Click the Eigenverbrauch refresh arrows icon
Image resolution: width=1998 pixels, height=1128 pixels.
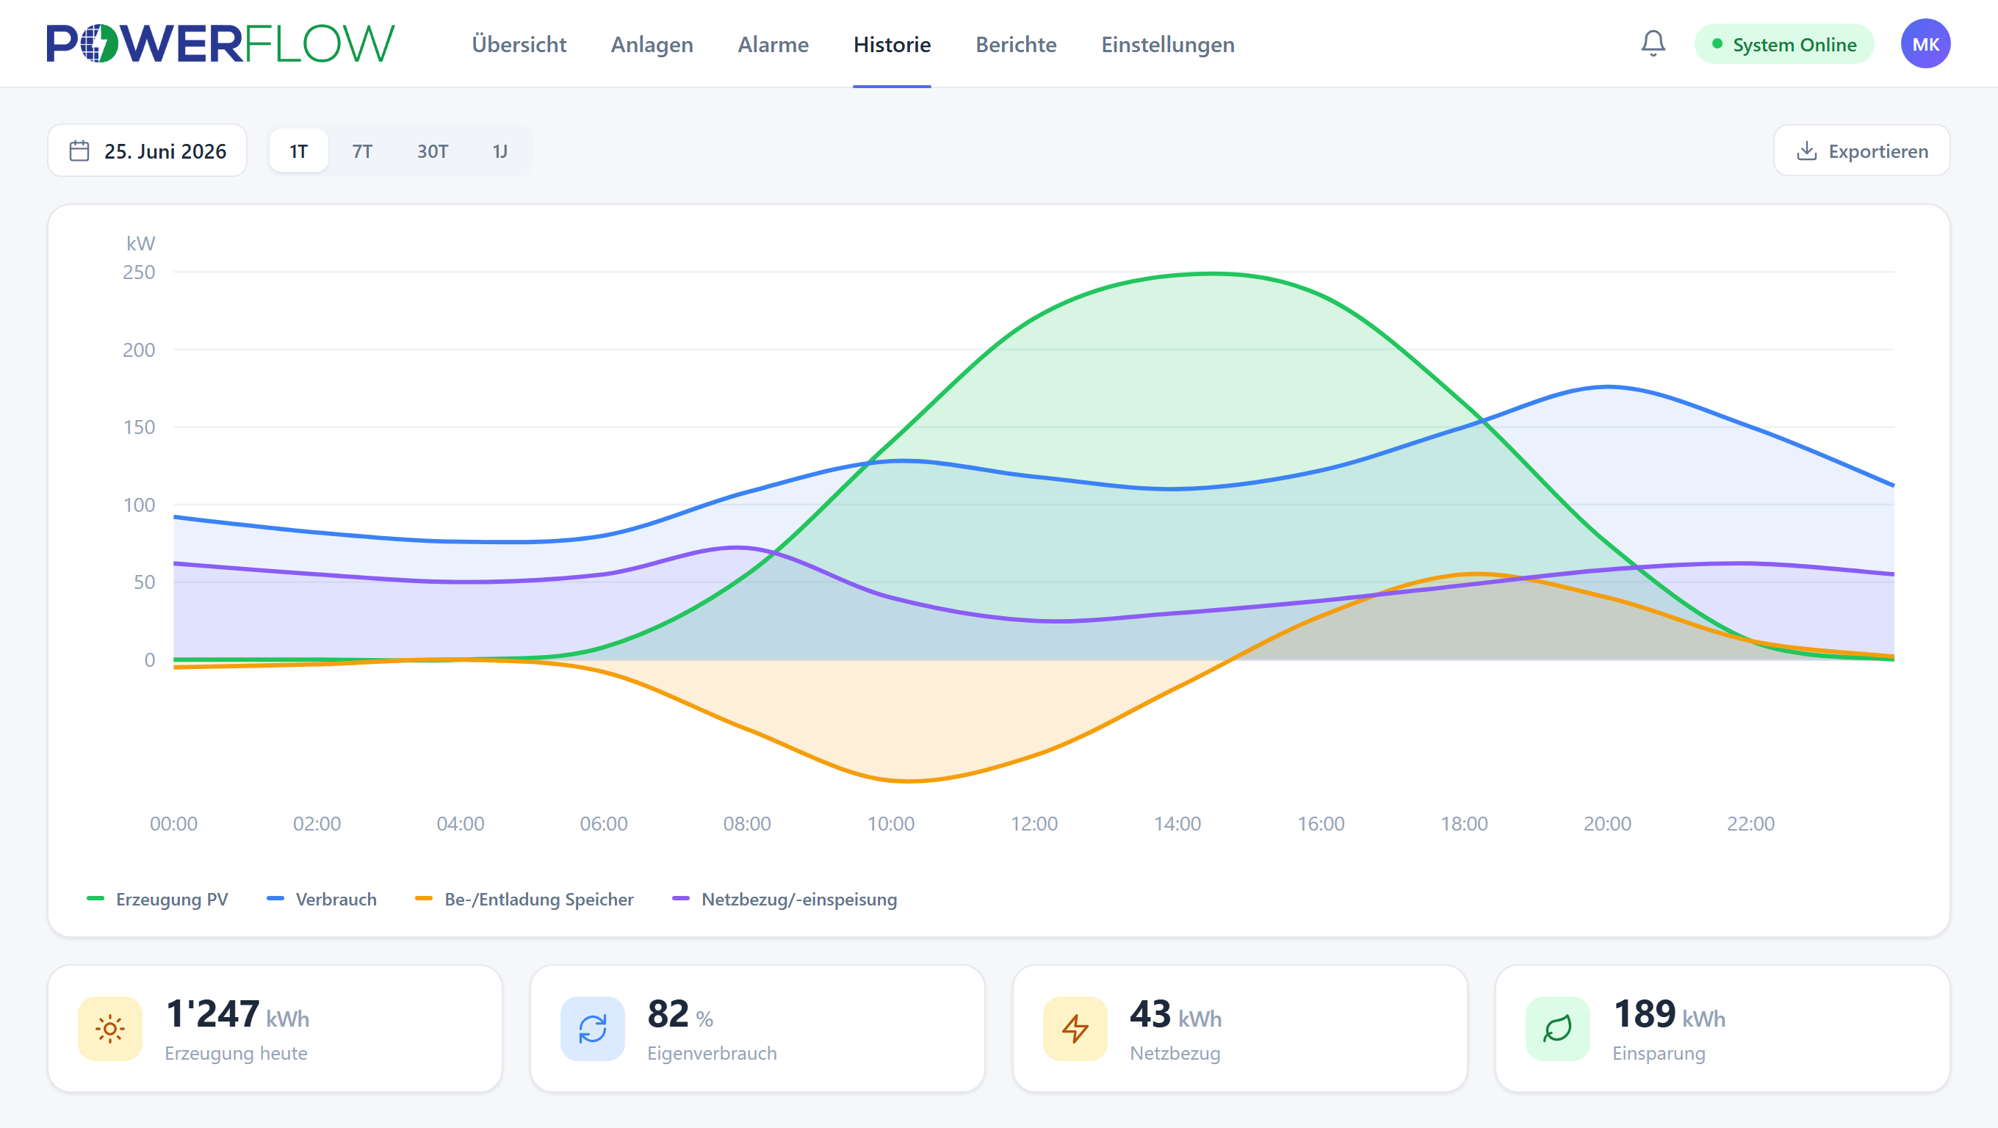(593, 1029)
